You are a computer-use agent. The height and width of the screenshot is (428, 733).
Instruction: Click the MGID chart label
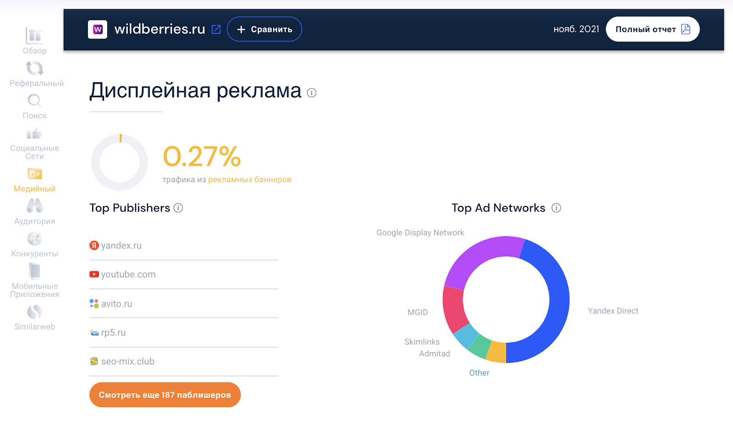[x=418, y=312]
